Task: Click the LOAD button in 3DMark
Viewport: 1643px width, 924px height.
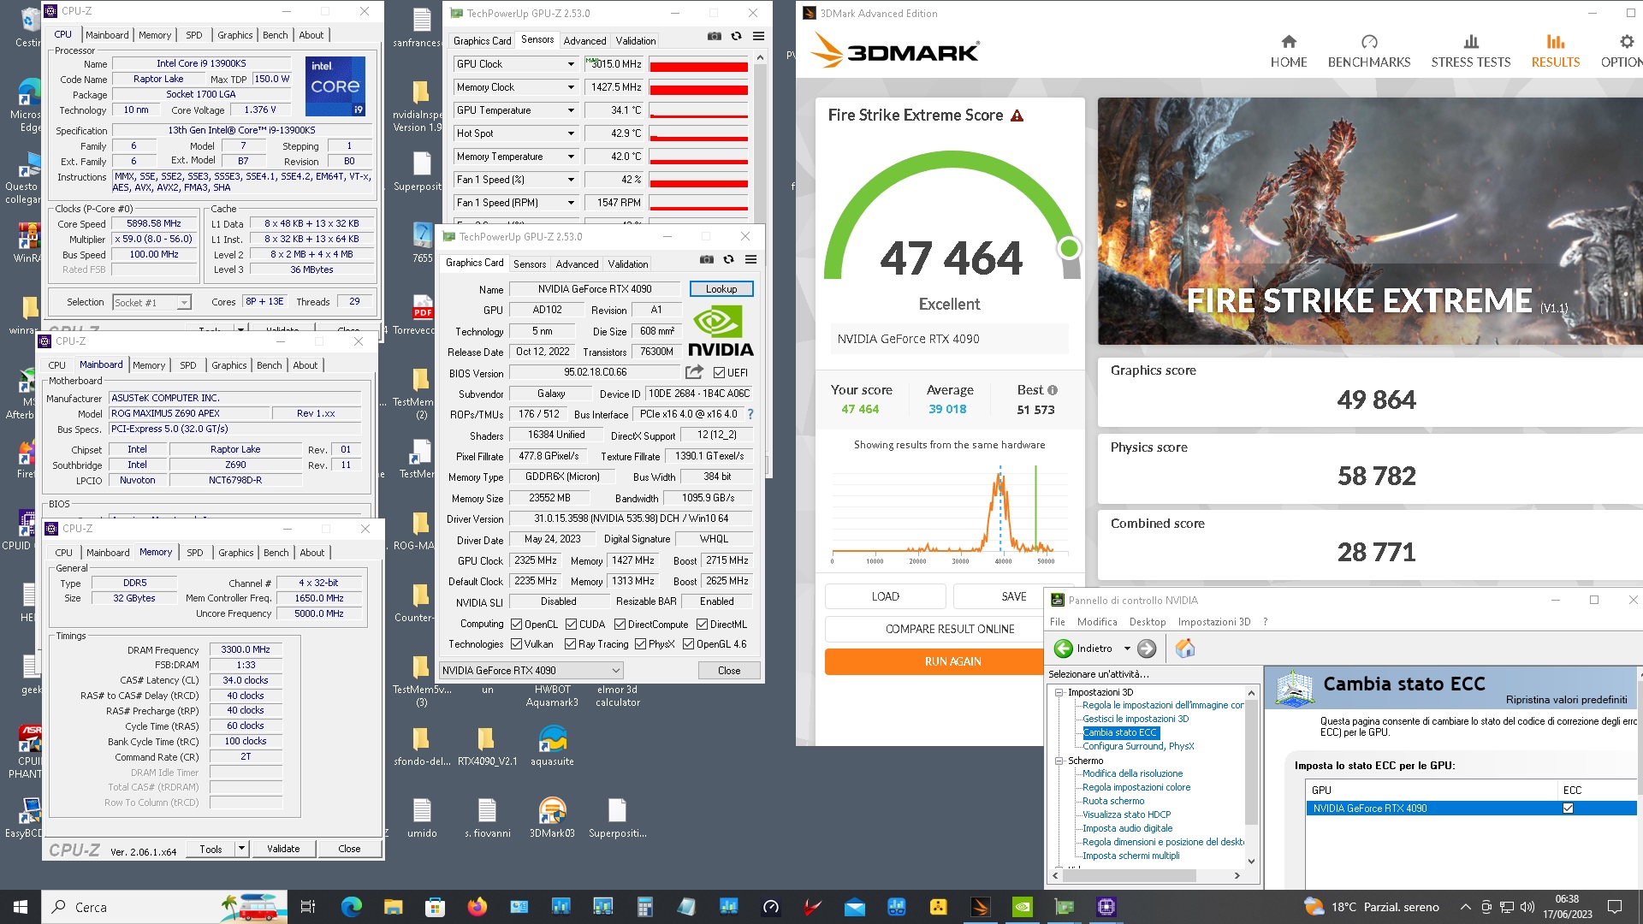Action: [885, 596]
